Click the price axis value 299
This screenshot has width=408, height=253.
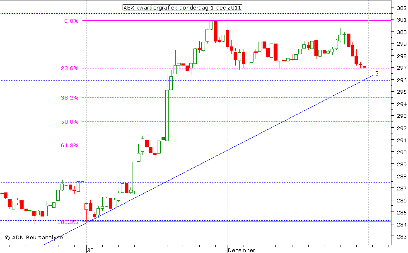(402, 44)
